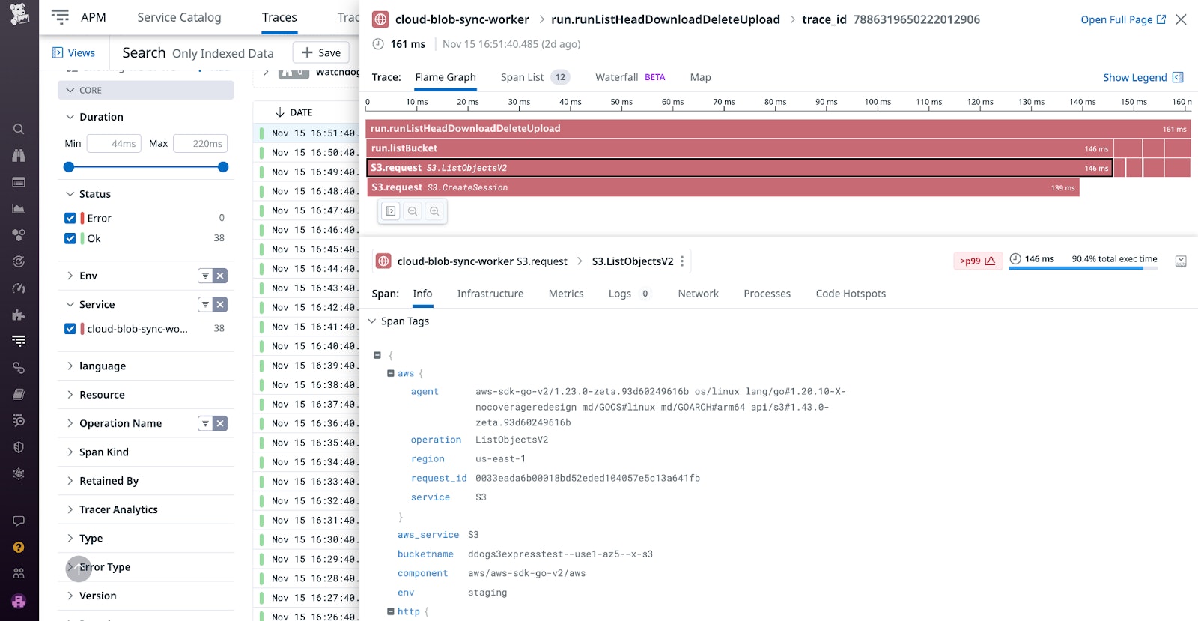Collapse the Span Tags section
Viewport: 1198px width, 621px height.
click(372, 321)
